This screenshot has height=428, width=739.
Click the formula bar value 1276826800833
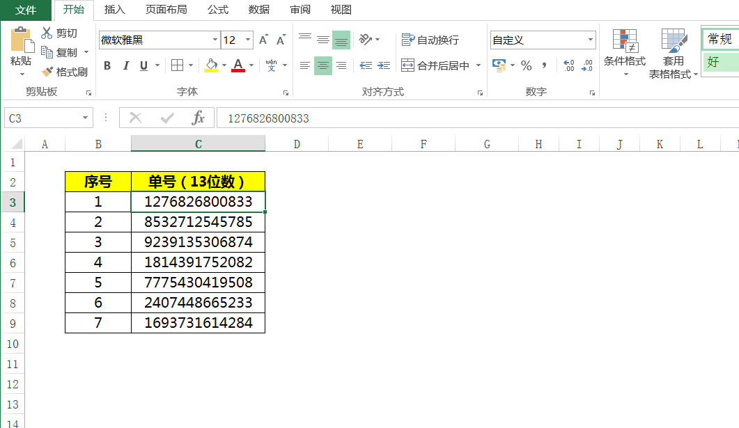268,118
